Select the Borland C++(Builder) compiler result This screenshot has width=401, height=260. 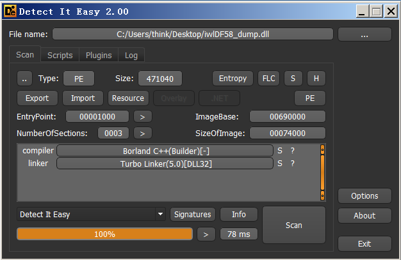(165, 151)
